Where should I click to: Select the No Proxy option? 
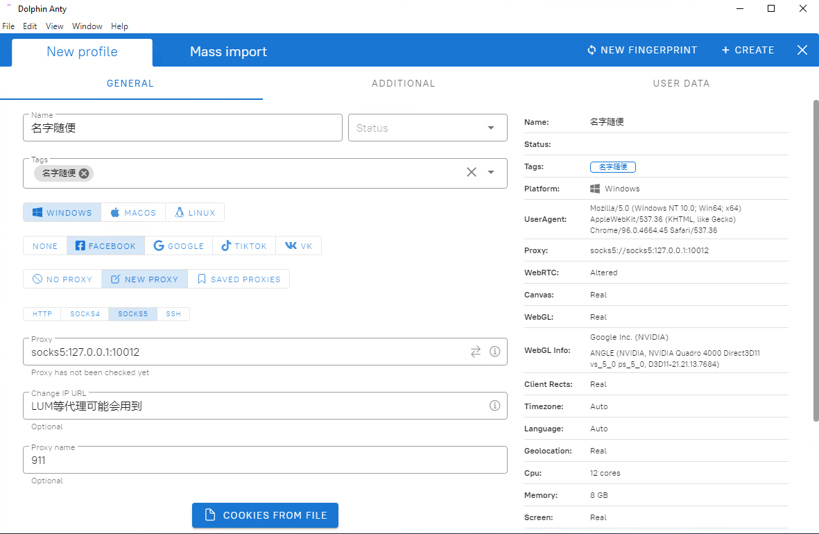click(62, 279)
